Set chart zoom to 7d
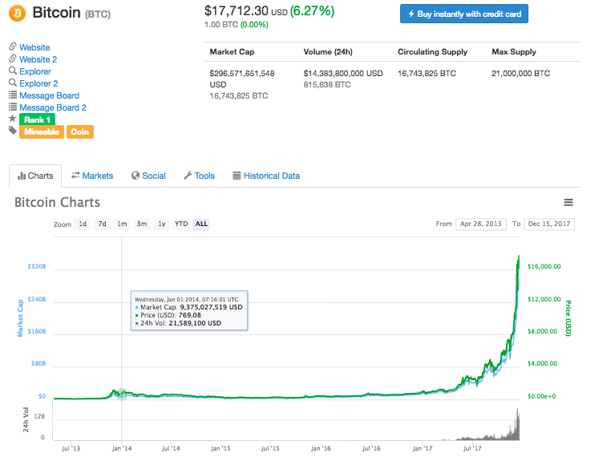This screenshot has width=603, height=461. pyautogui.click(x=103, y=224)
